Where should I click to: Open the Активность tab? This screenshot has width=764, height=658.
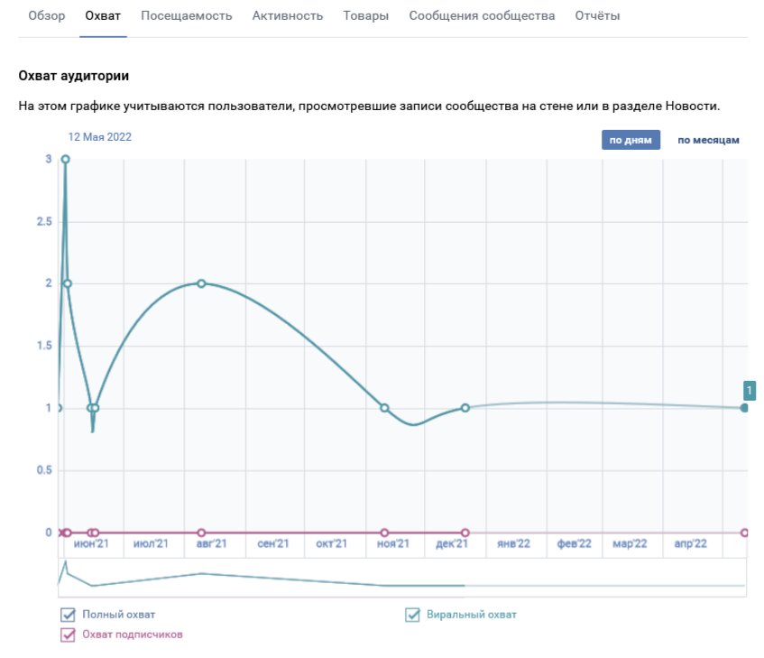point(288,16)
